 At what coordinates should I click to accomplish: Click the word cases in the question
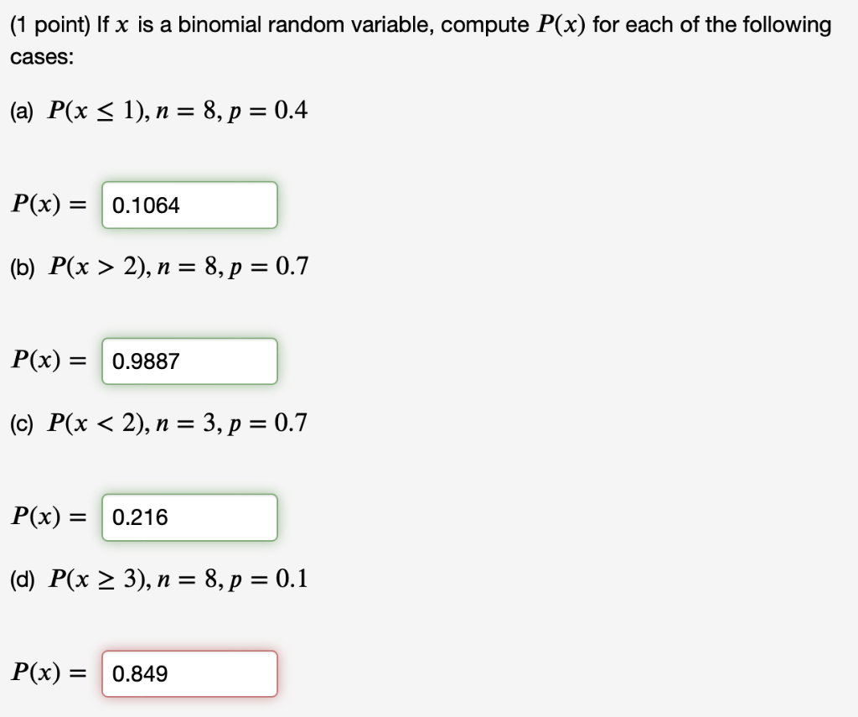tap(34, 56)
